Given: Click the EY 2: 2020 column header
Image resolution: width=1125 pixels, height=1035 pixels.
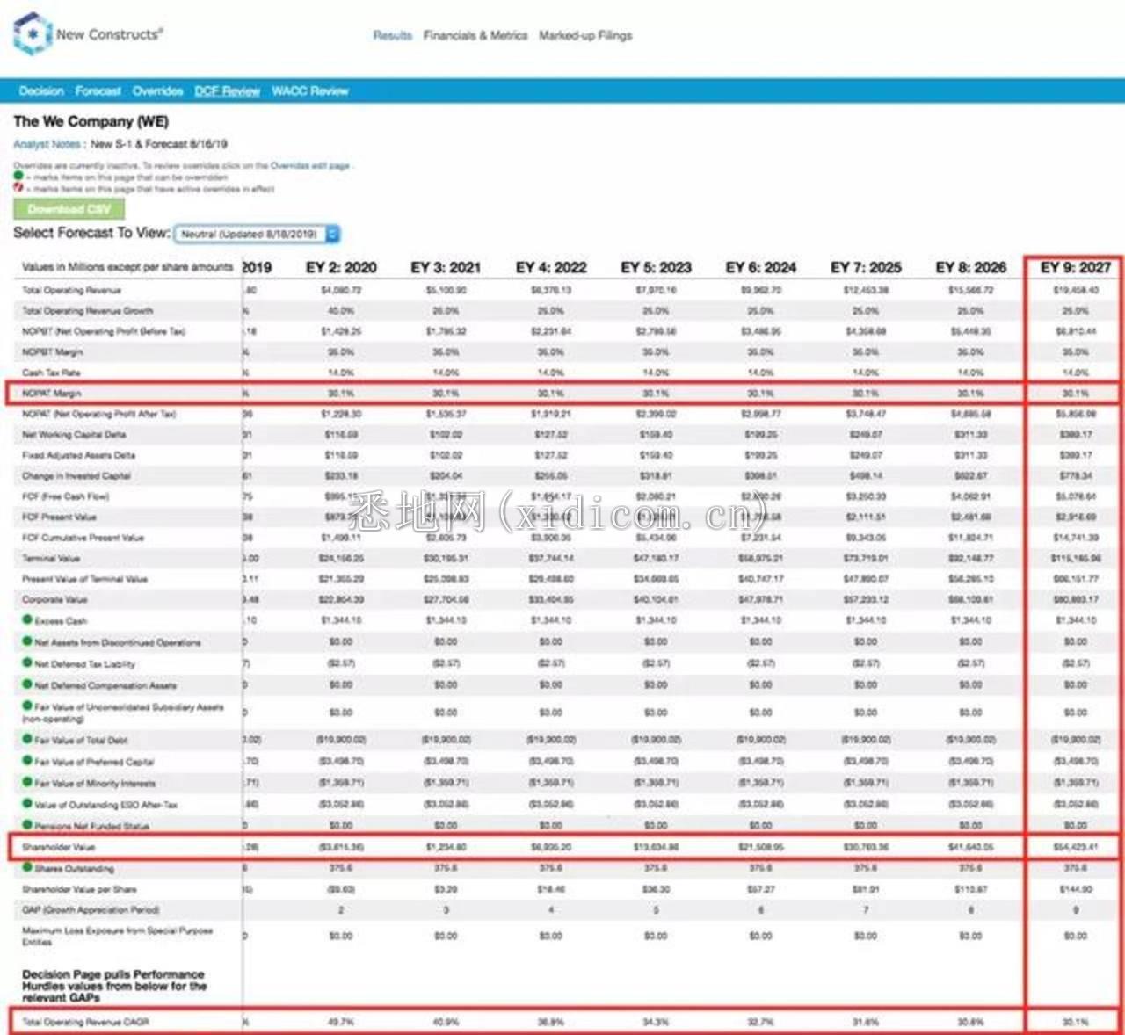Looking at the screenshot, I should coord(341,267).
